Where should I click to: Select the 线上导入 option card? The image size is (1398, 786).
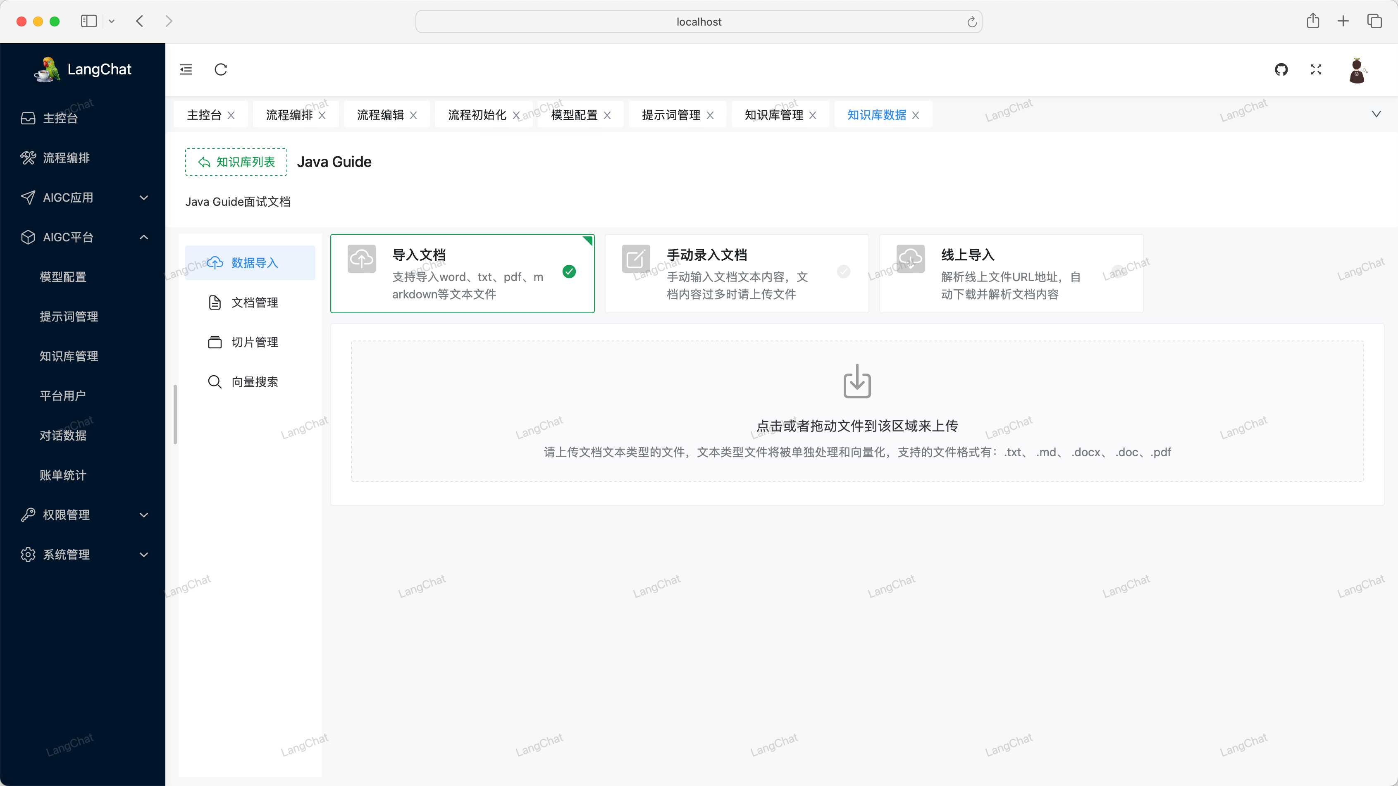(1011, 274)
